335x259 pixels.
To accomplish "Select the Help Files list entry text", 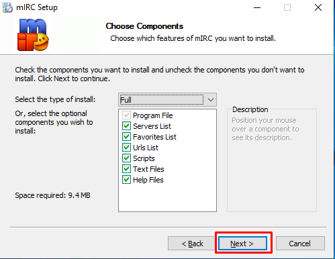I will click(x=148, y=180).
